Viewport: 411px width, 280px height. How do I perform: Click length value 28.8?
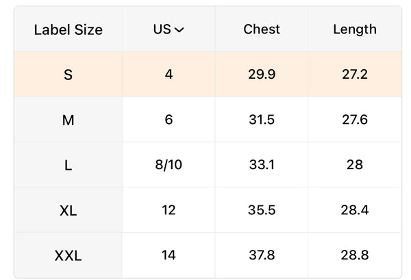pos(355,255)
